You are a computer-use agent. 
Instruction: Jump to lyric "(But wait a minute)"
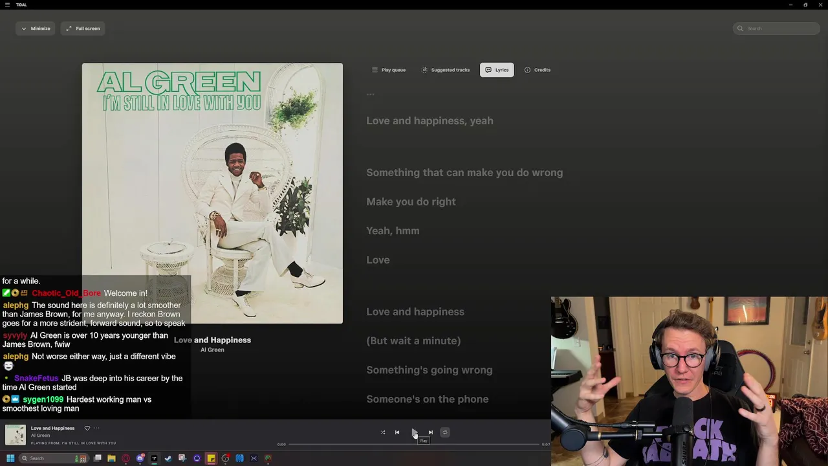pyautogui.click(x=413, y=341)
